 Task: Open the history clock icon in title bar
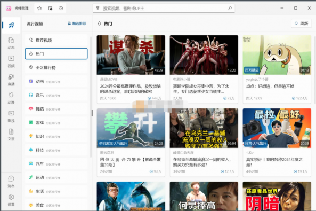click(61, 9)
